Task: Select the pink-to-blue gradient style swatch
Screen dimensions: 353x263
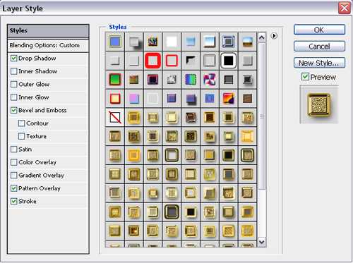Action: (x=133, y=99)
